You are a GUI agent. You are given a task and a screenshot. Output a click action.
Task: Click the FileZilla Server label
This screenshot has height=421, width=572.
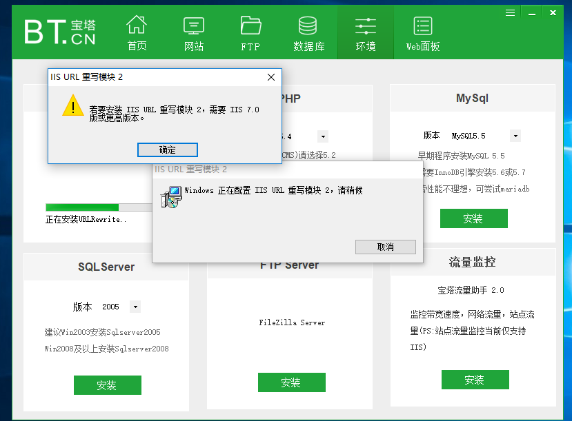click(292, 322)
